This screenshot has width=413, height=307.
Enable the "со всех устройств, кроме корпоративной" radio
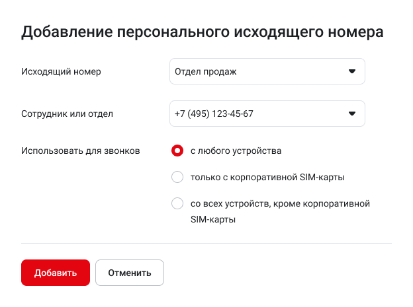point(177,203)
